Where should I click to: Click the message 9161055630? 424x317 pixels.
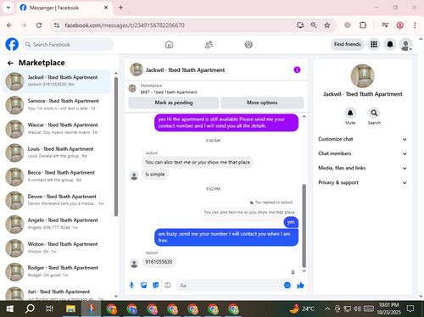(x=159, y=262)
